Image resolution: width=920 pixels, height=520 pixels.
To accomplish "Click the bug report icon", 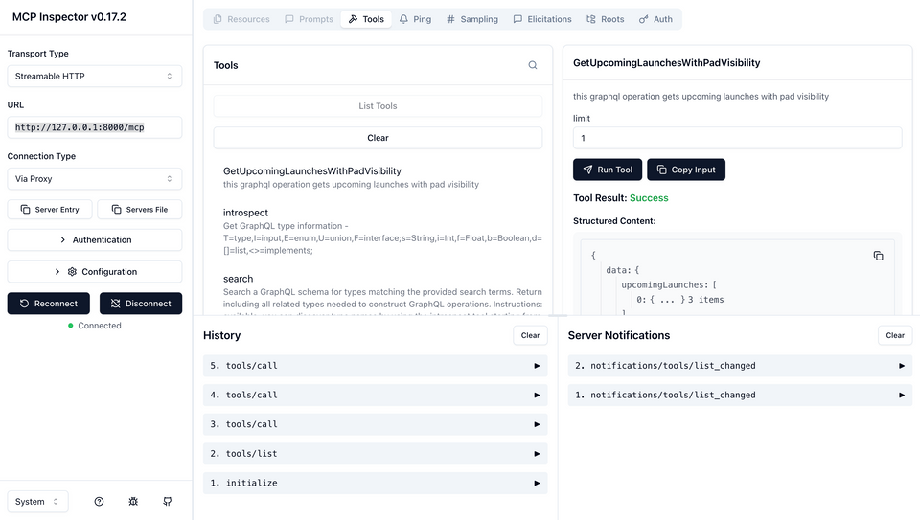I will pos(133,502).
